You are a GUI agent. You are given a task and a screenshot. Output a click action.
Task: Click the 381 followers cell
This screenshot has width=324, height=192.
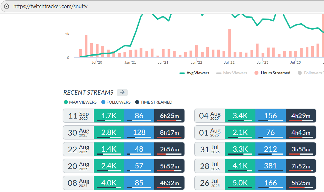point(270,166)
